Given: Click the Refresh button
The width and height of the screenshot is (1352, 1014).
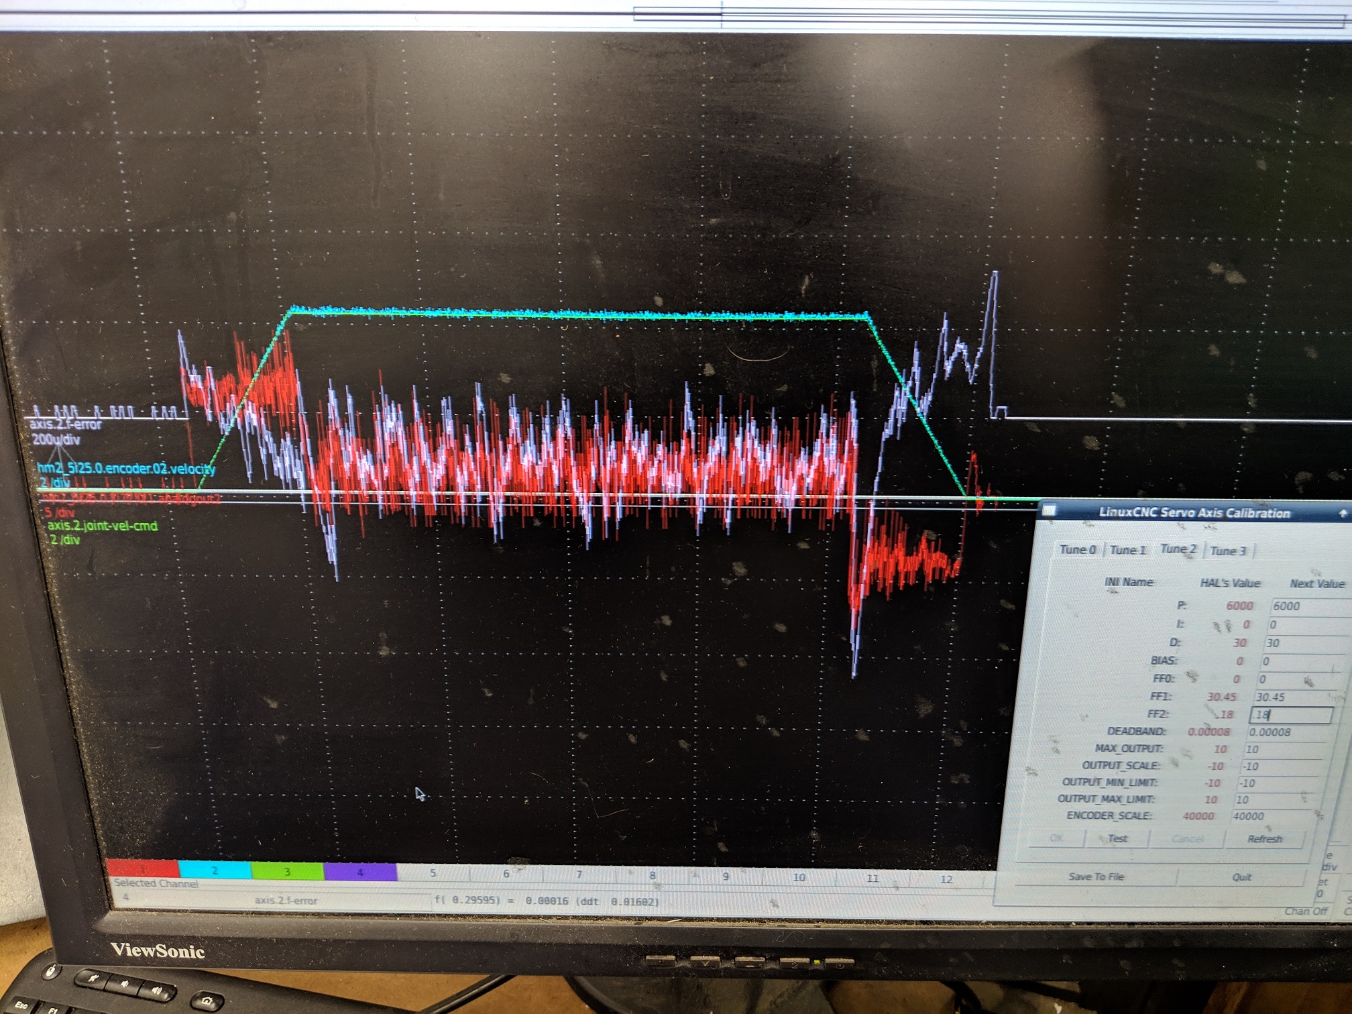Looking at the screenshot, I should [x=1264, y=839].
